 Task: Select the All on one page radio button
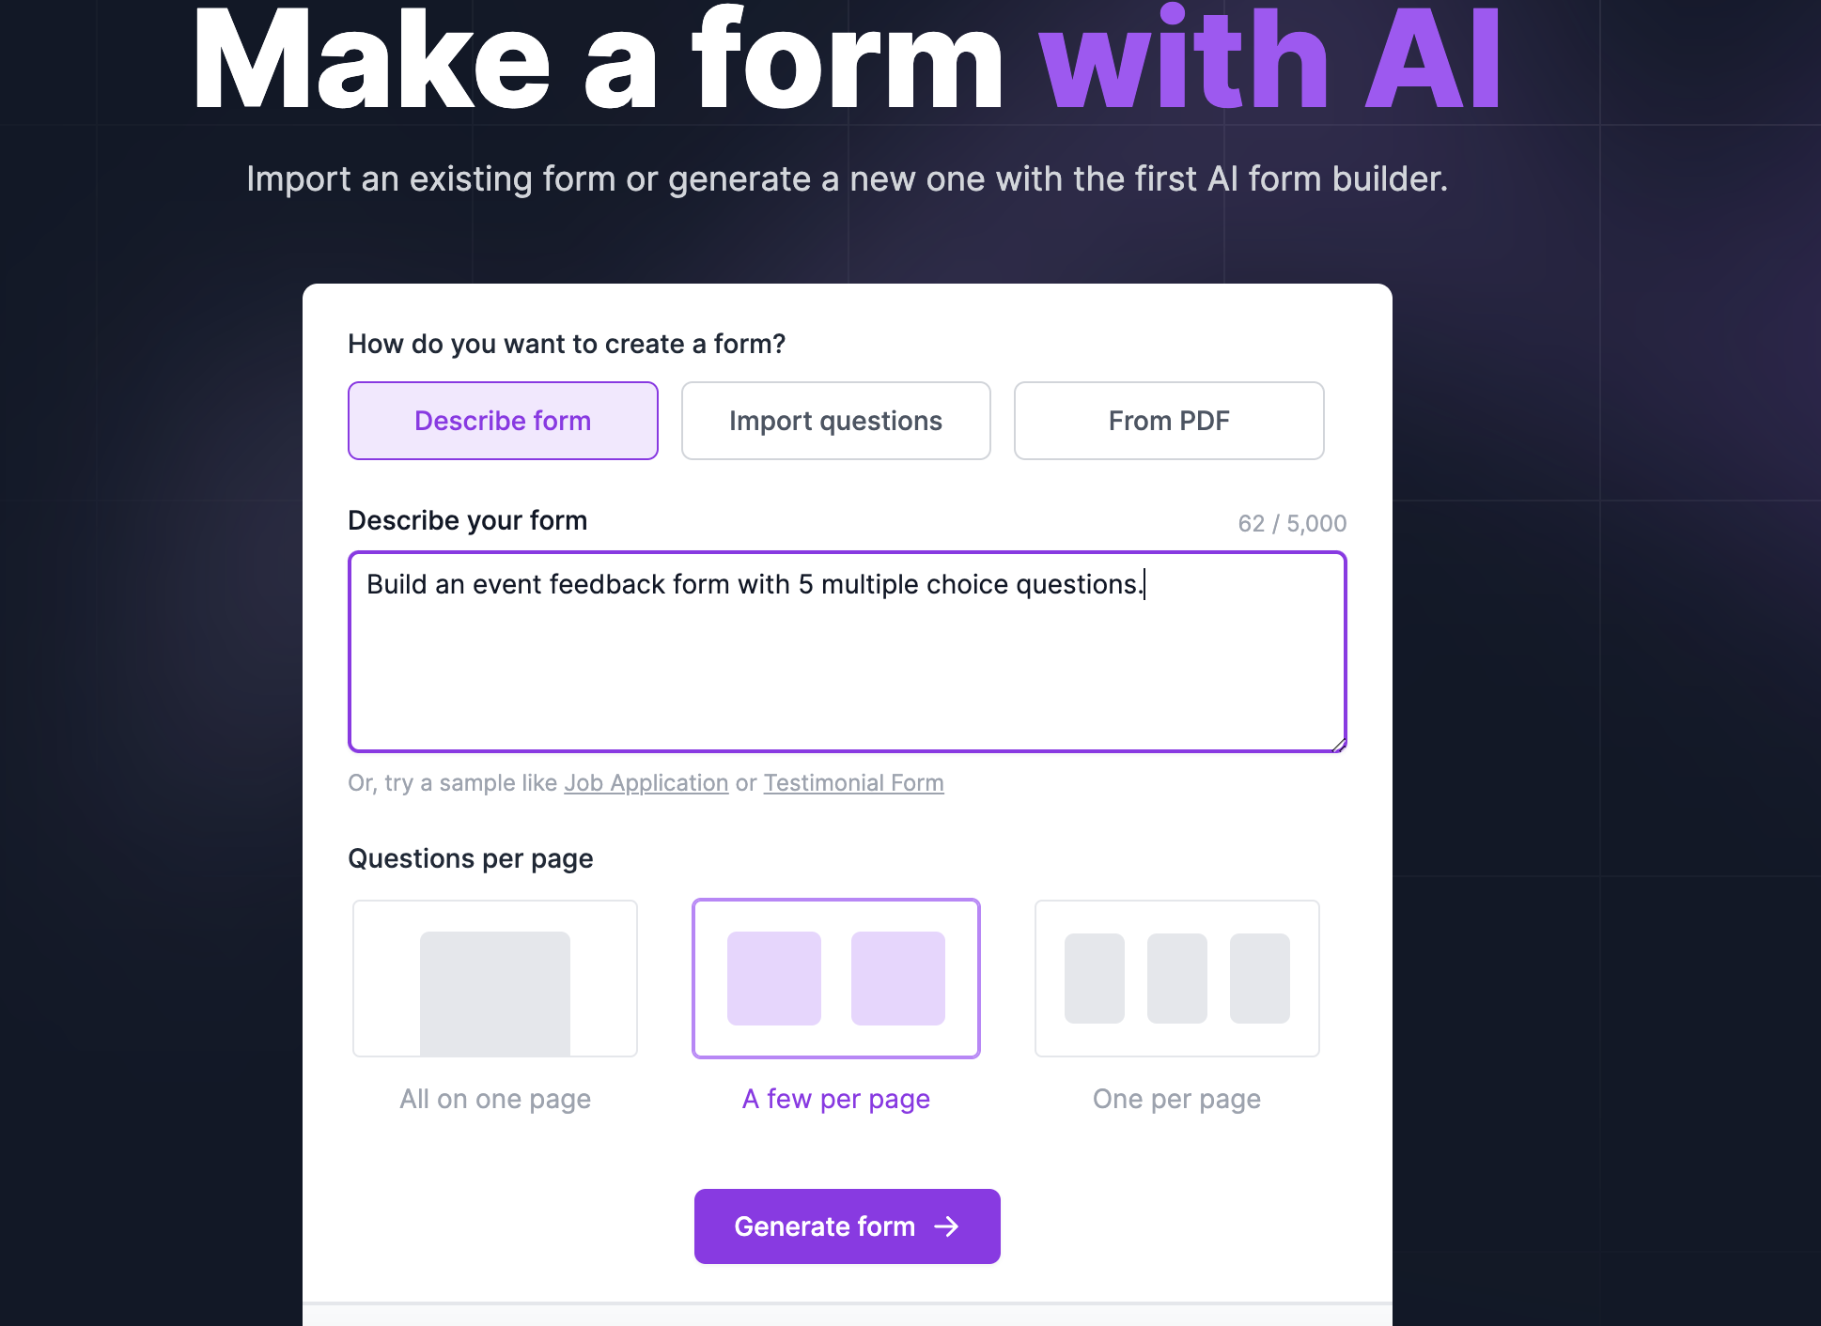pyautogui.click(x=495, y=979)
